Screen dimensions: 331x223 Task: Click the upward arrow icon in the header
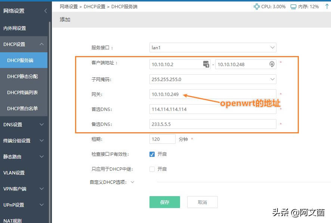click(x=327, y=6)
